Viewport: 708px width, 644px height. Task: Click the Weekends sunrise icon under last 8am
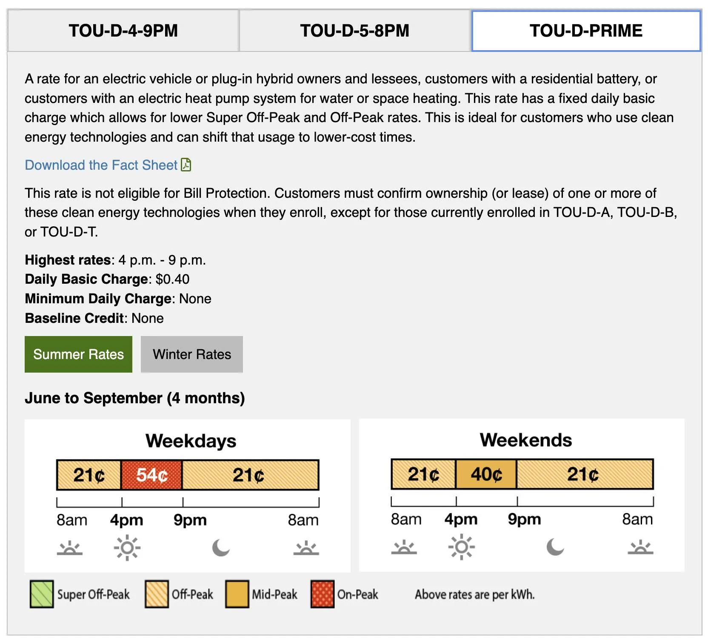coord(640,547)
